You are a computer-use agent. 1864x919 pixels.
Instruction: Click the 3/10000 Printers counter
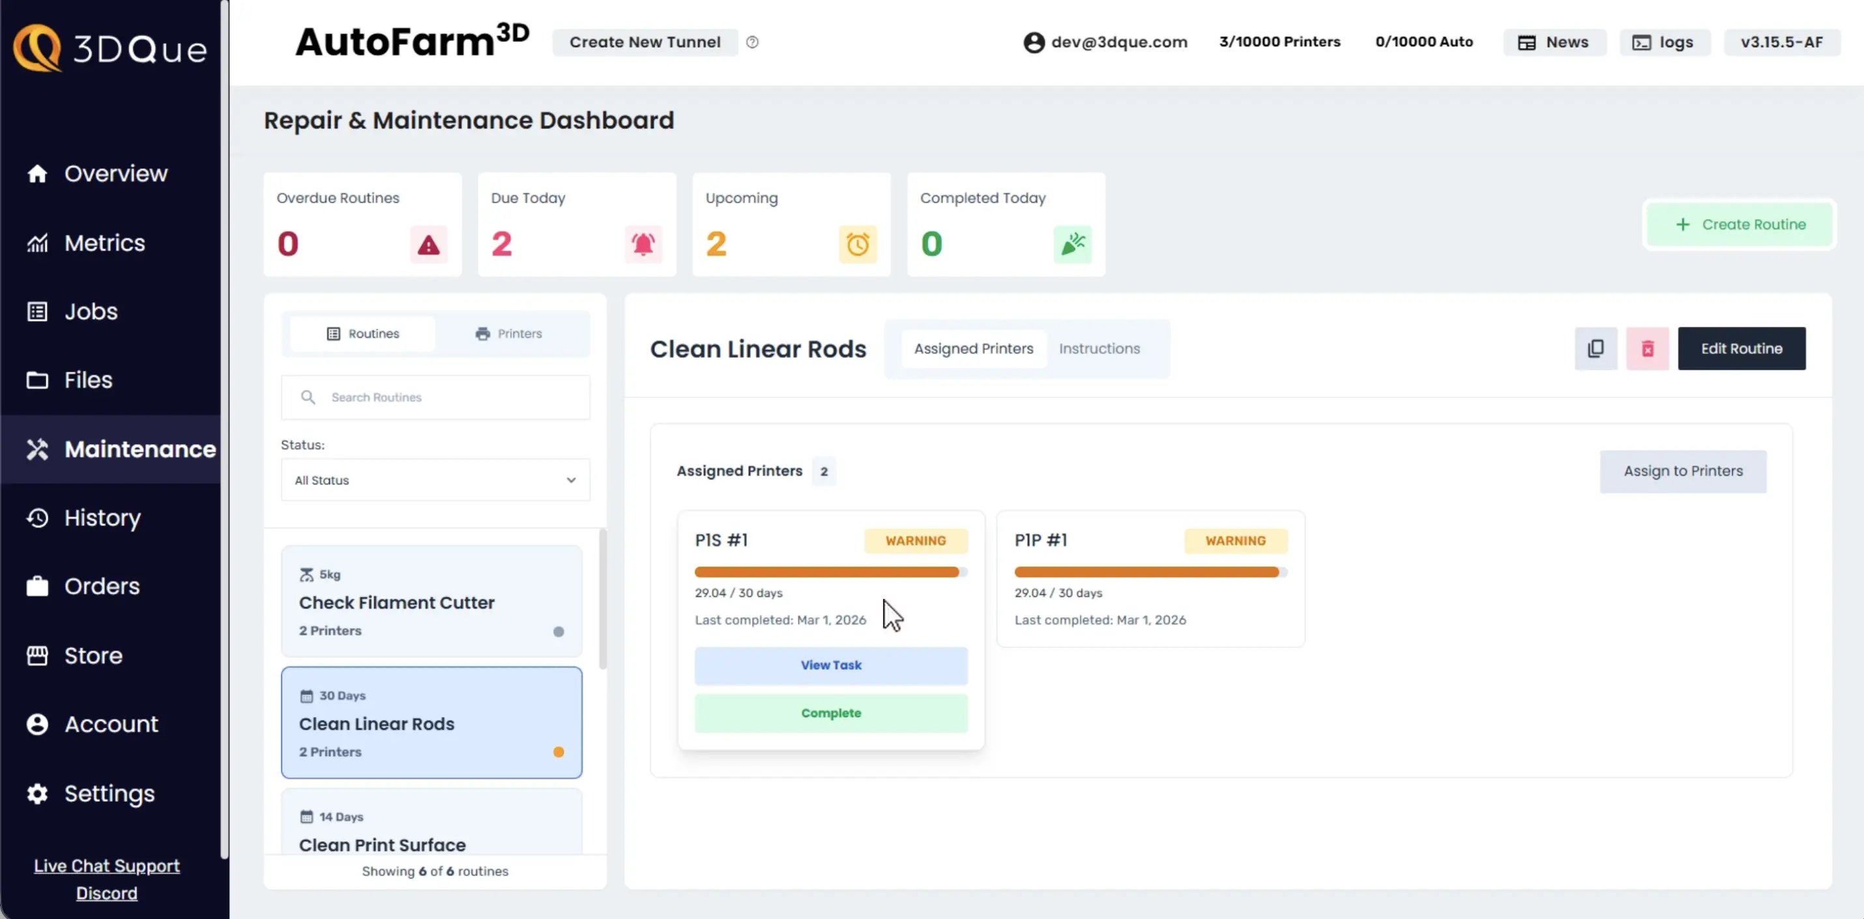pyautogui.click(x=1279, y=42)
